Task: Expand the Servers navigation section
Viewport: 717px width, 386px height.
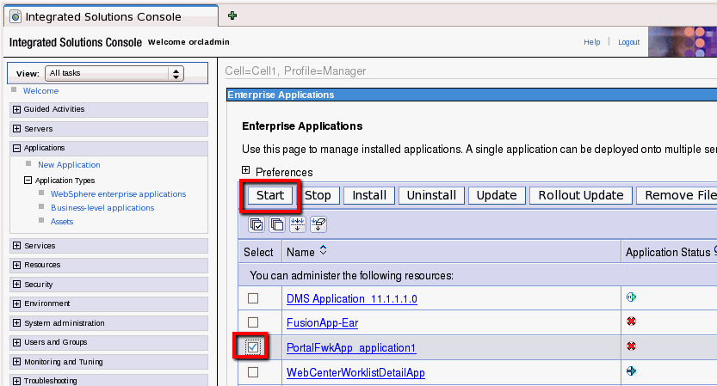Action: tap(17, 129)
